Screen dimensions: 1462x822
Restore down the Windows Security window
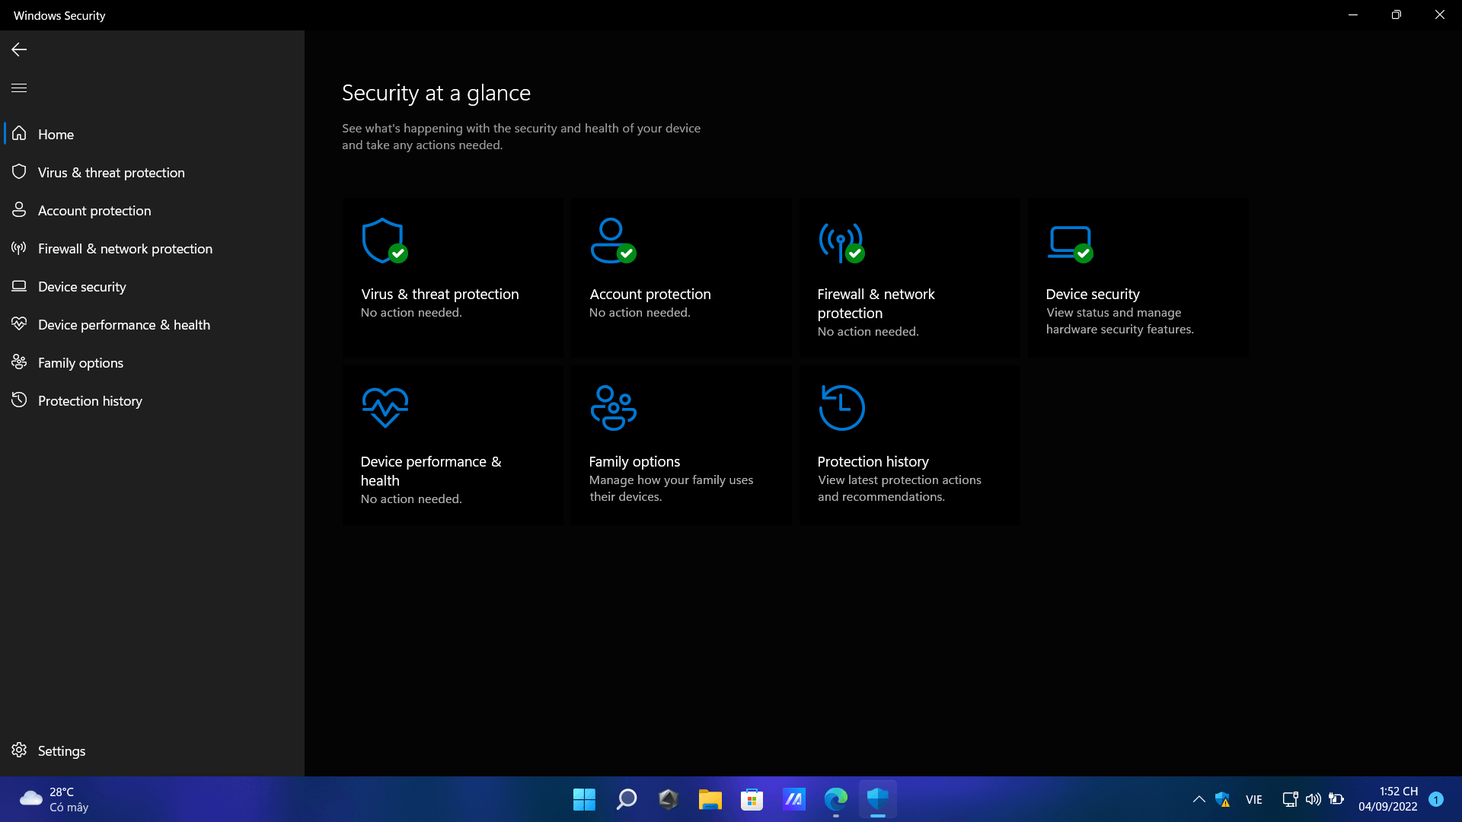pos(1396,14)
